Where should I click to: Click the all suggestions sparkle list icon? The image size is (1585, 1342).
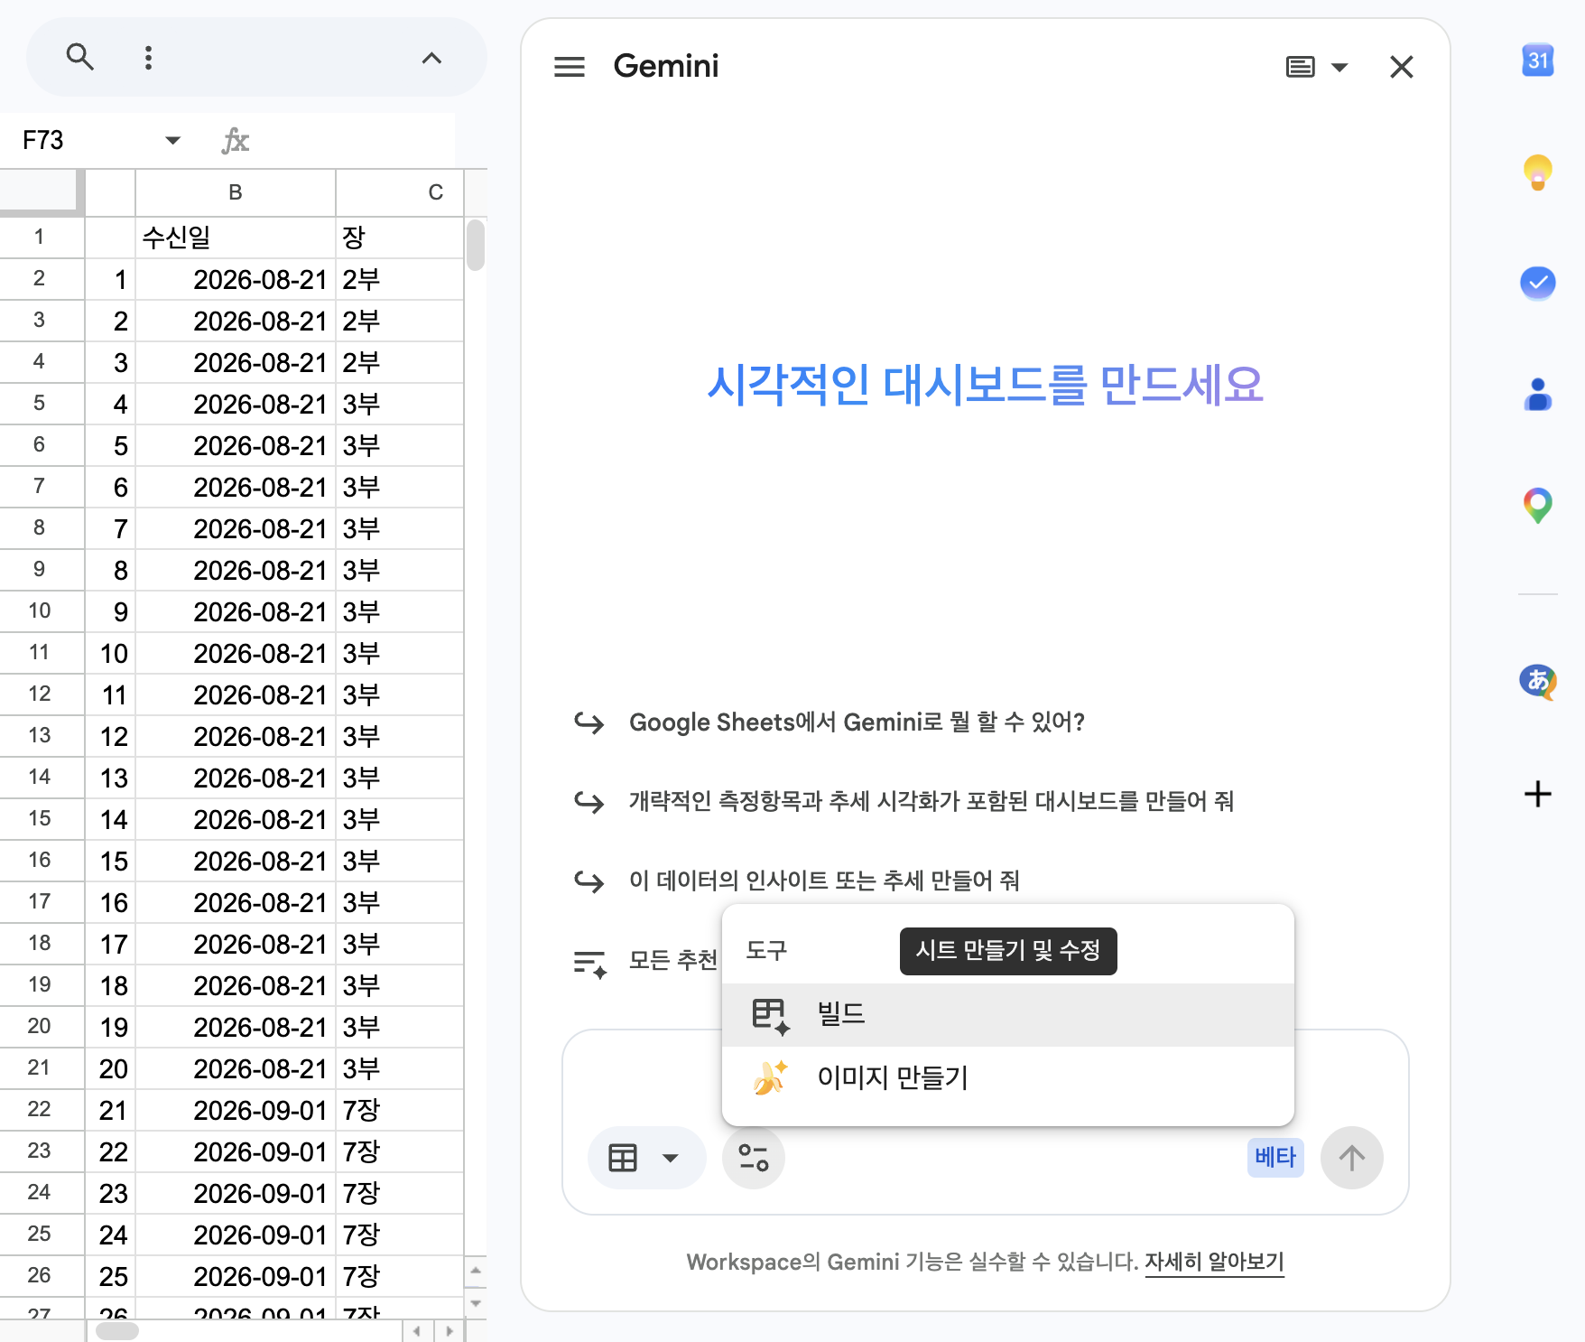pos(590,964)
